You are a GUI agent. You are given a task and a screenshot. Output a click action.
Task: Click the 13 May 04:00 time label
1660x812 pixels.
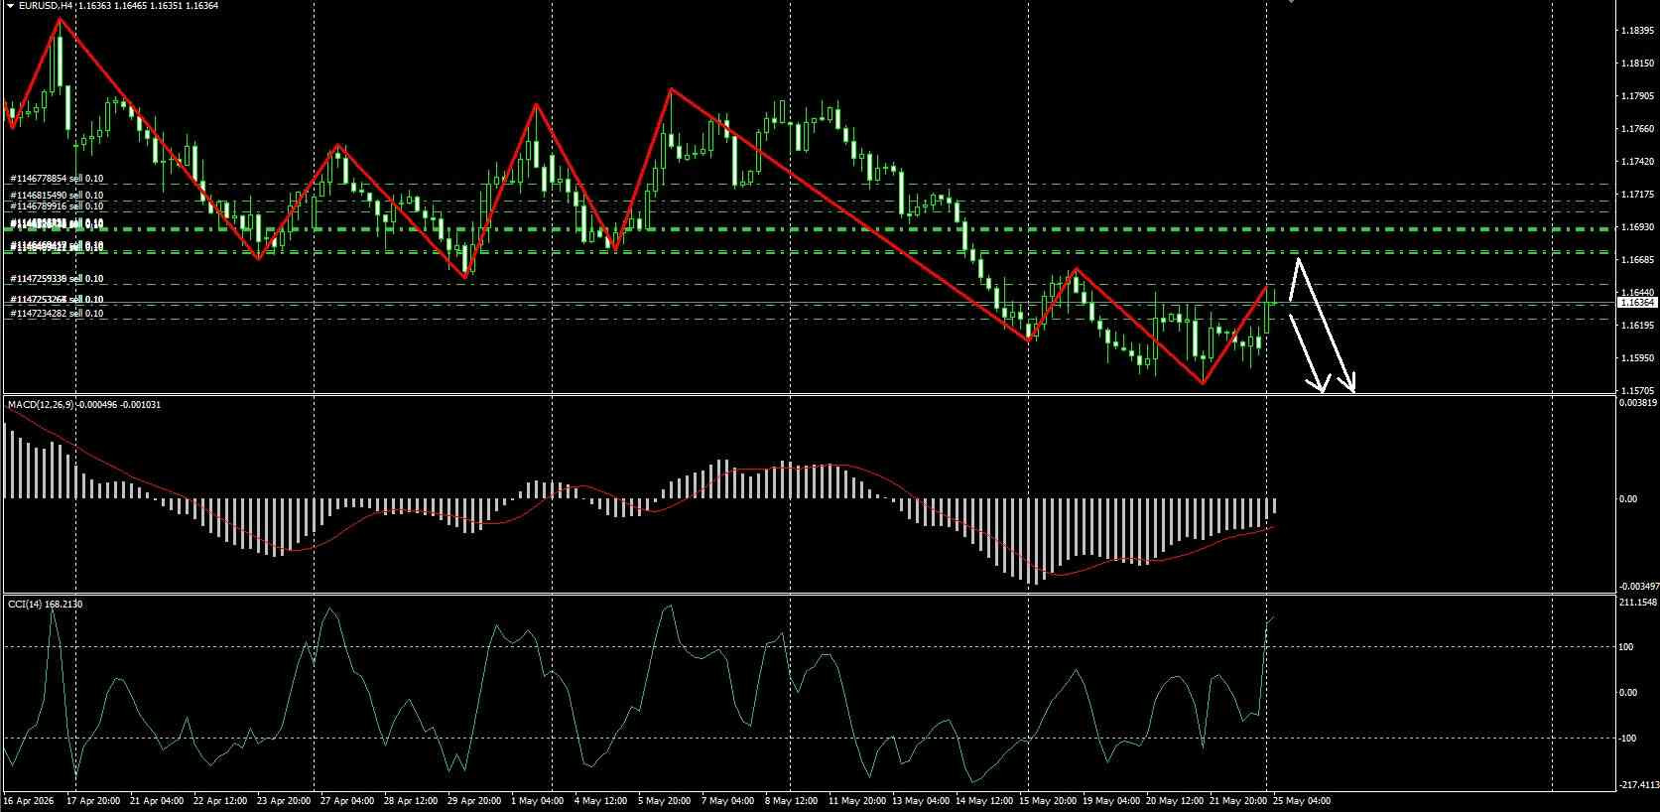920,800
